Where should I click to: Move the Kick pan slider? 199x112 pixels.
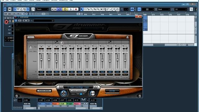[41, 46]
